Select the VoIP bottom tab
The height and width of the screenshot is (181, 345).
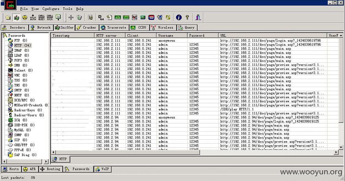click(x=103, y=169)
